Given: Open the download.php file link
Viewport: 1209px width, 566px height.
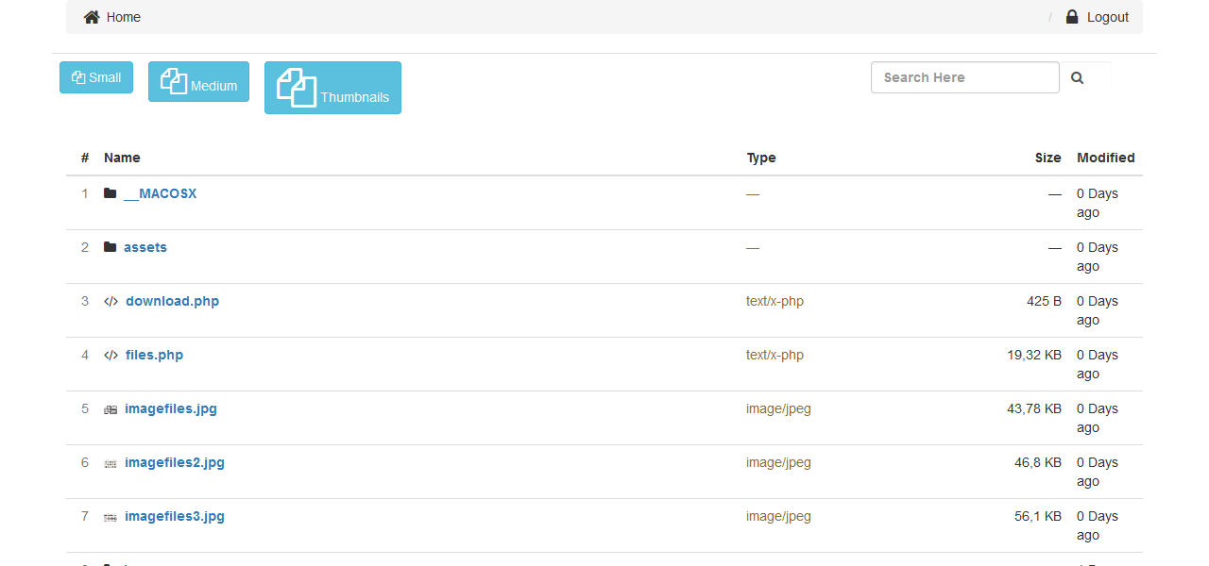Looking at the screenshot, I should (172, 301).
